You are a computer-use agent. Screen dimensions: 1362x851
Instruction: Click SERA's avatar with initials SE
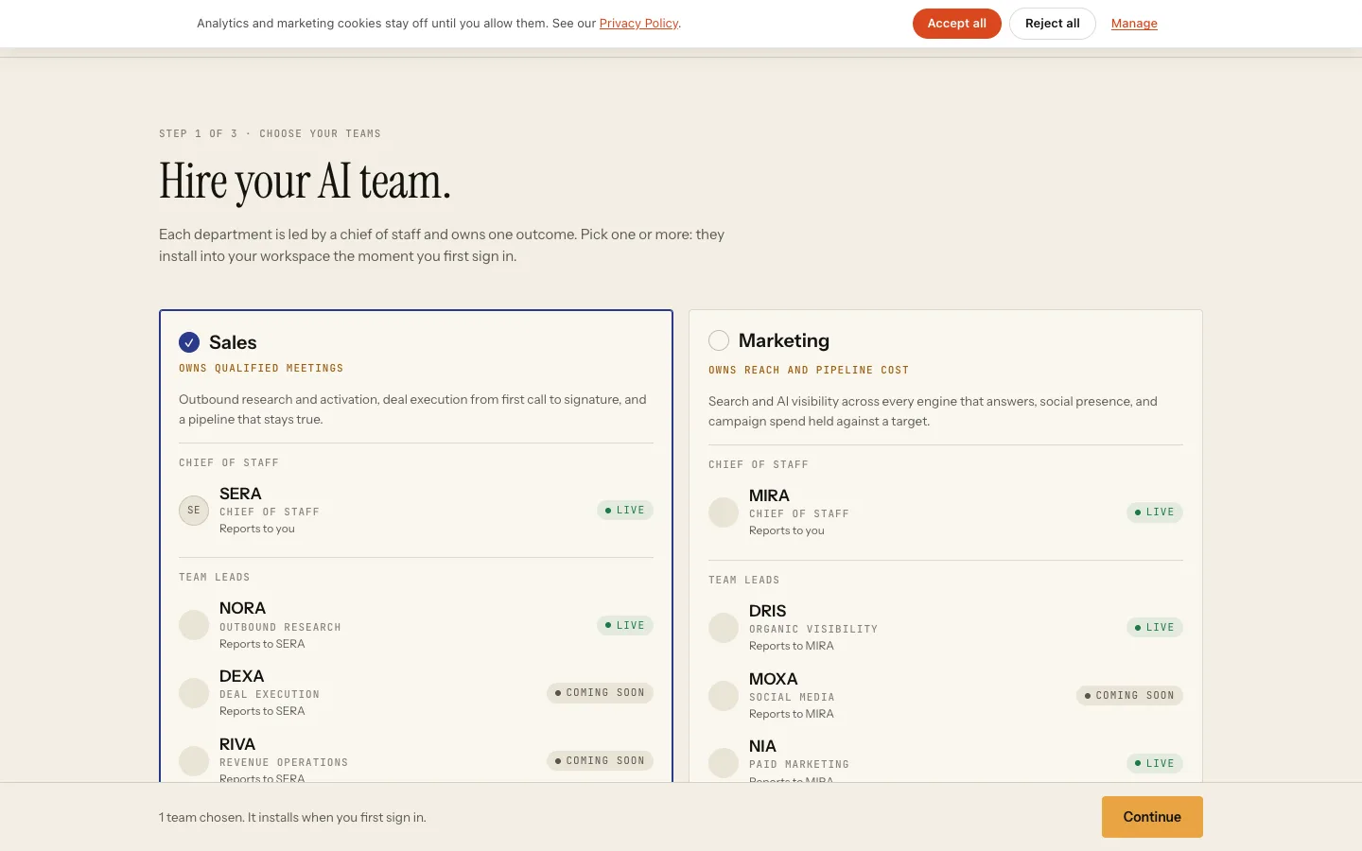click(x=194, y=511)
